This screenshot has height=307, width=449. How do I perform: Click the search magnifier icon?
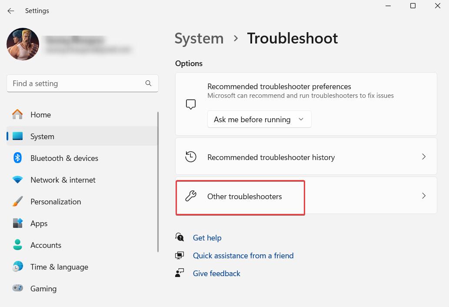148,83
